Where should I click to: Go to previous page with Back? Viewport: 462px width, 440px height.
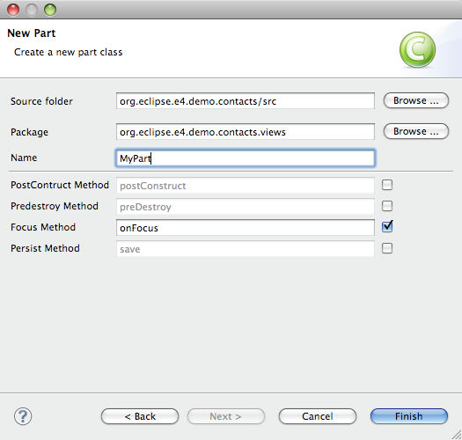pyautogui.click(x=140, y=416)
